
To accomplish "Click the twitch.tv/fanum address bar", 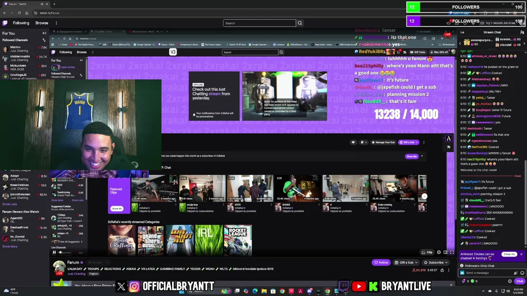I will (x=49, y=13).
